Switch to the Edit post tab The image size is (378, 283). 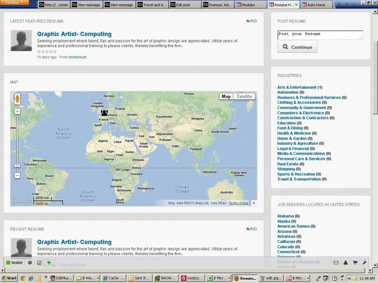click(x=185, y=5)
